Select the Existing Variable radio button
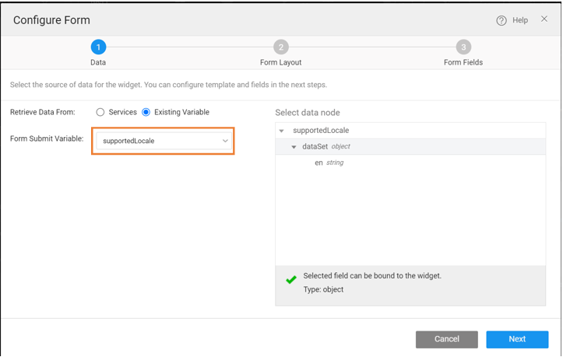The height and width of the screenshot is (357, 563). pyautogui.click(x=146, y=112)
